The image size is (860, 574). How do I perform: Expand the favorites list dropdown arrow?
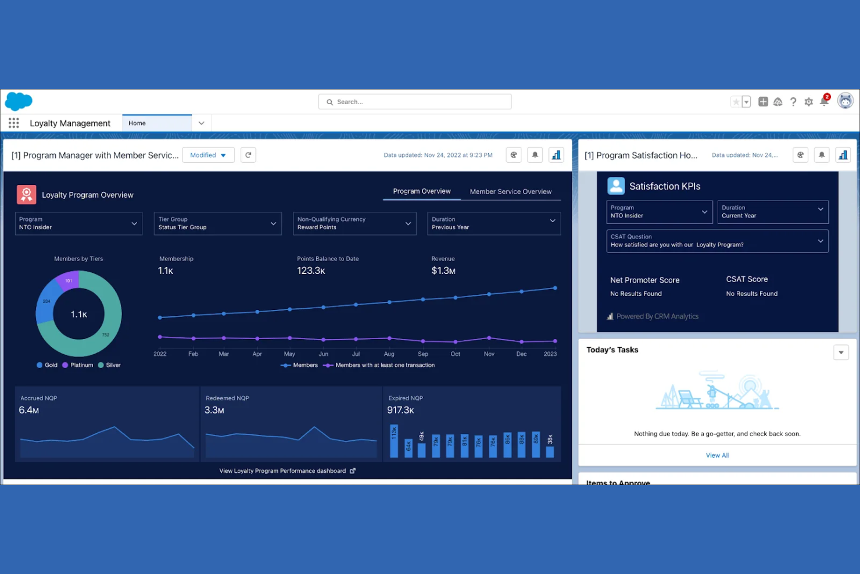pyautogui.click(x=747, y=102)
